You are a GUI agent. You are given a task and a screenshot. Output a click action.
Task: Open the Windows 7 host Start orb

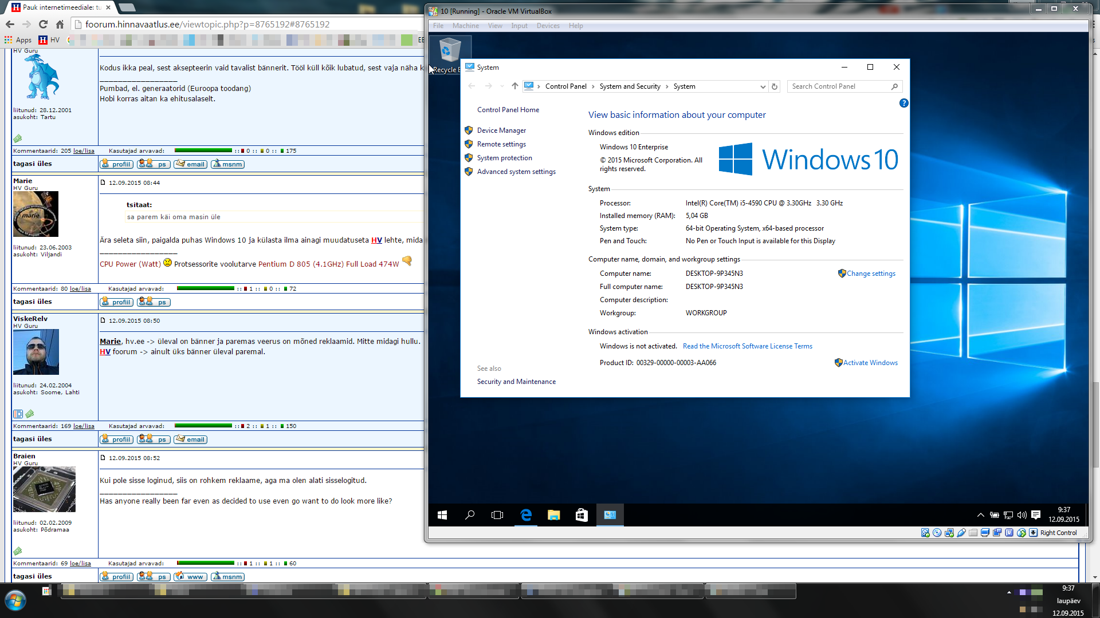(x=15, y=601)
